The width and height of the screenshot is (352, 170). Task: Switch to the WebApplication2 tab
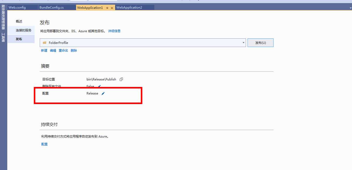tap(129, 8)
